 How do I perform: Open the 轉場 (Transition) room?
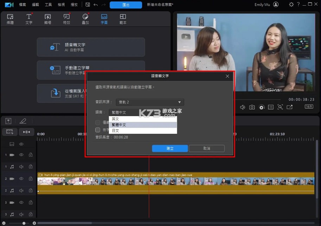click(47, 18)
